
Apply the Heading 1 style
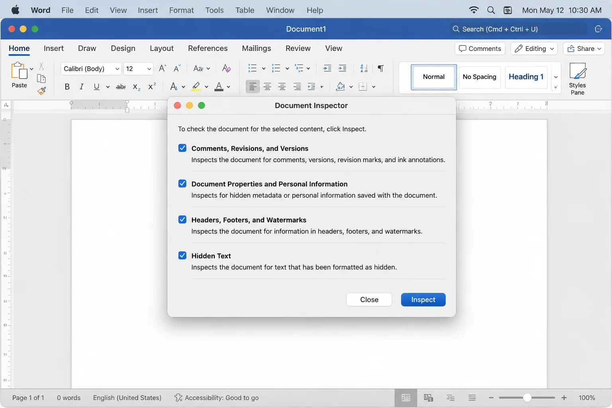[x=526, y=77]
